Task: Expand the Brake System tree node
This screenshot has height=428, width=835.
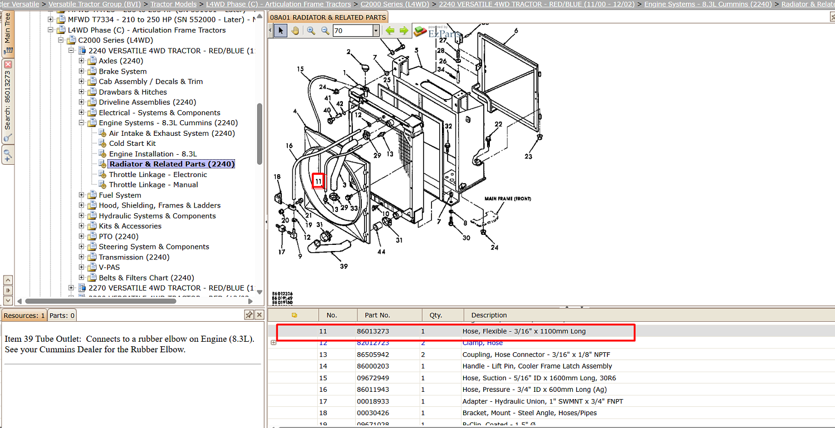Action: pos(81,71)
